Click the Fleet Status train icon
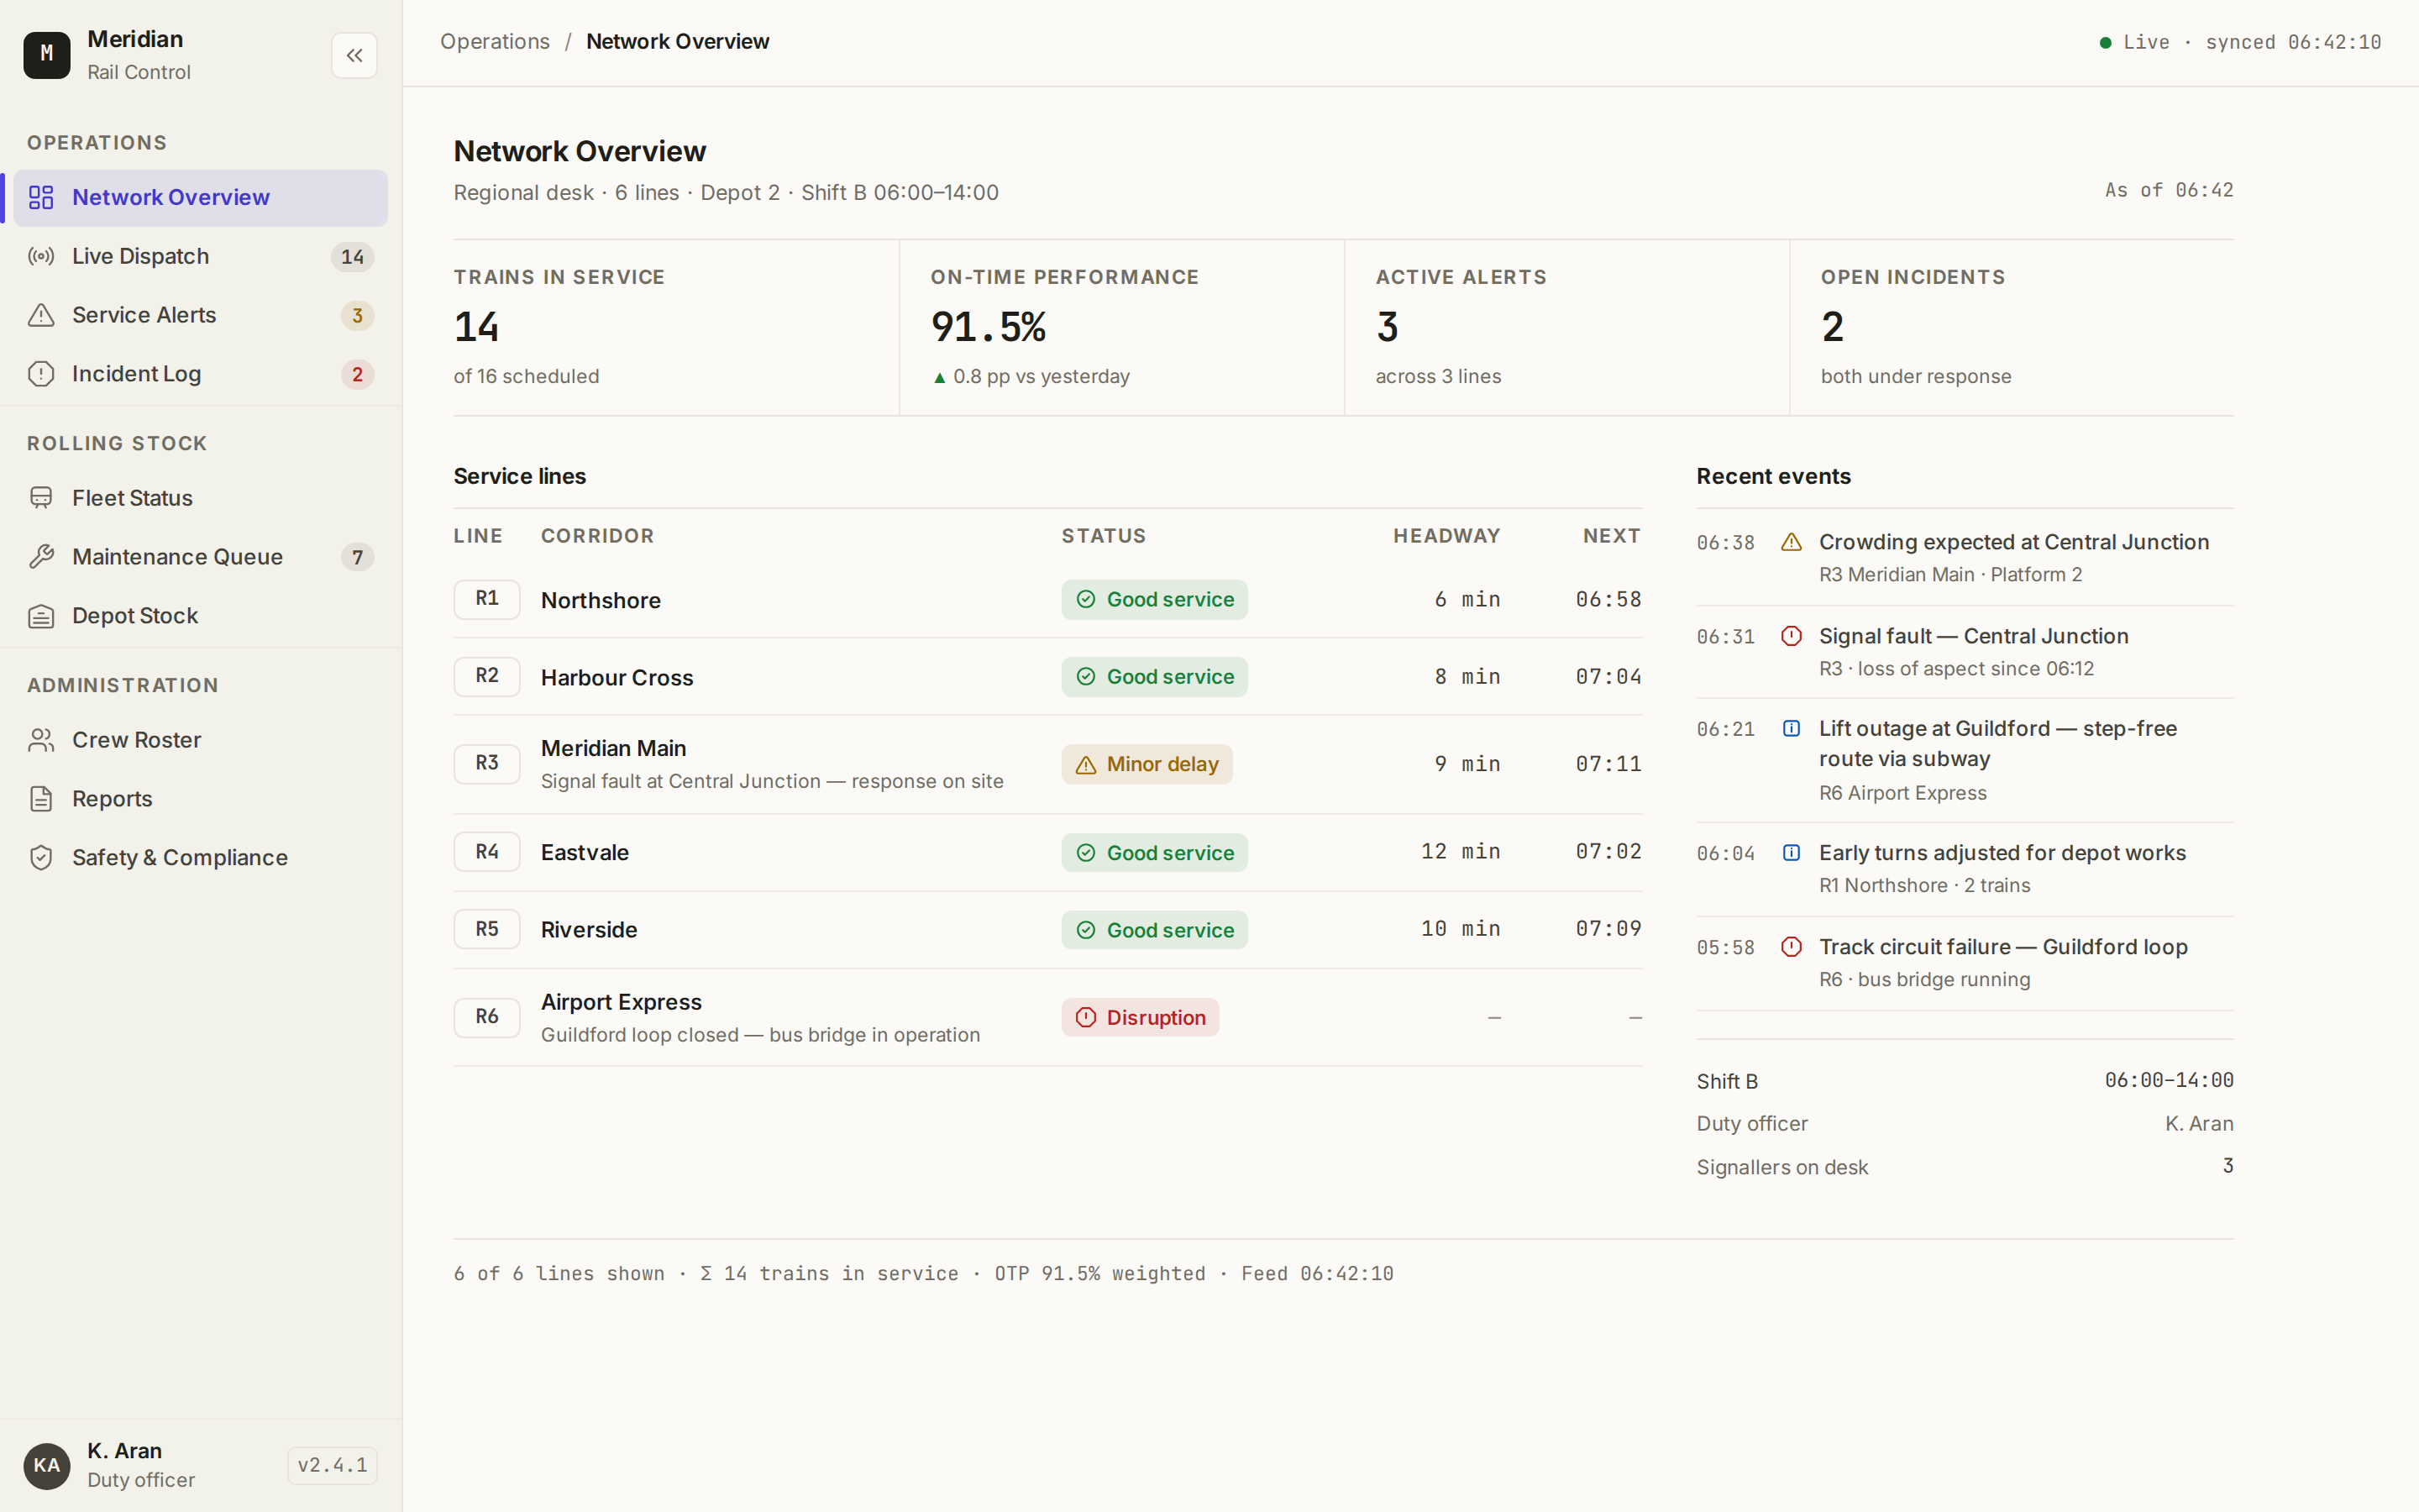This screenshot has width=2419, height=1512. [x=41, y=498]
